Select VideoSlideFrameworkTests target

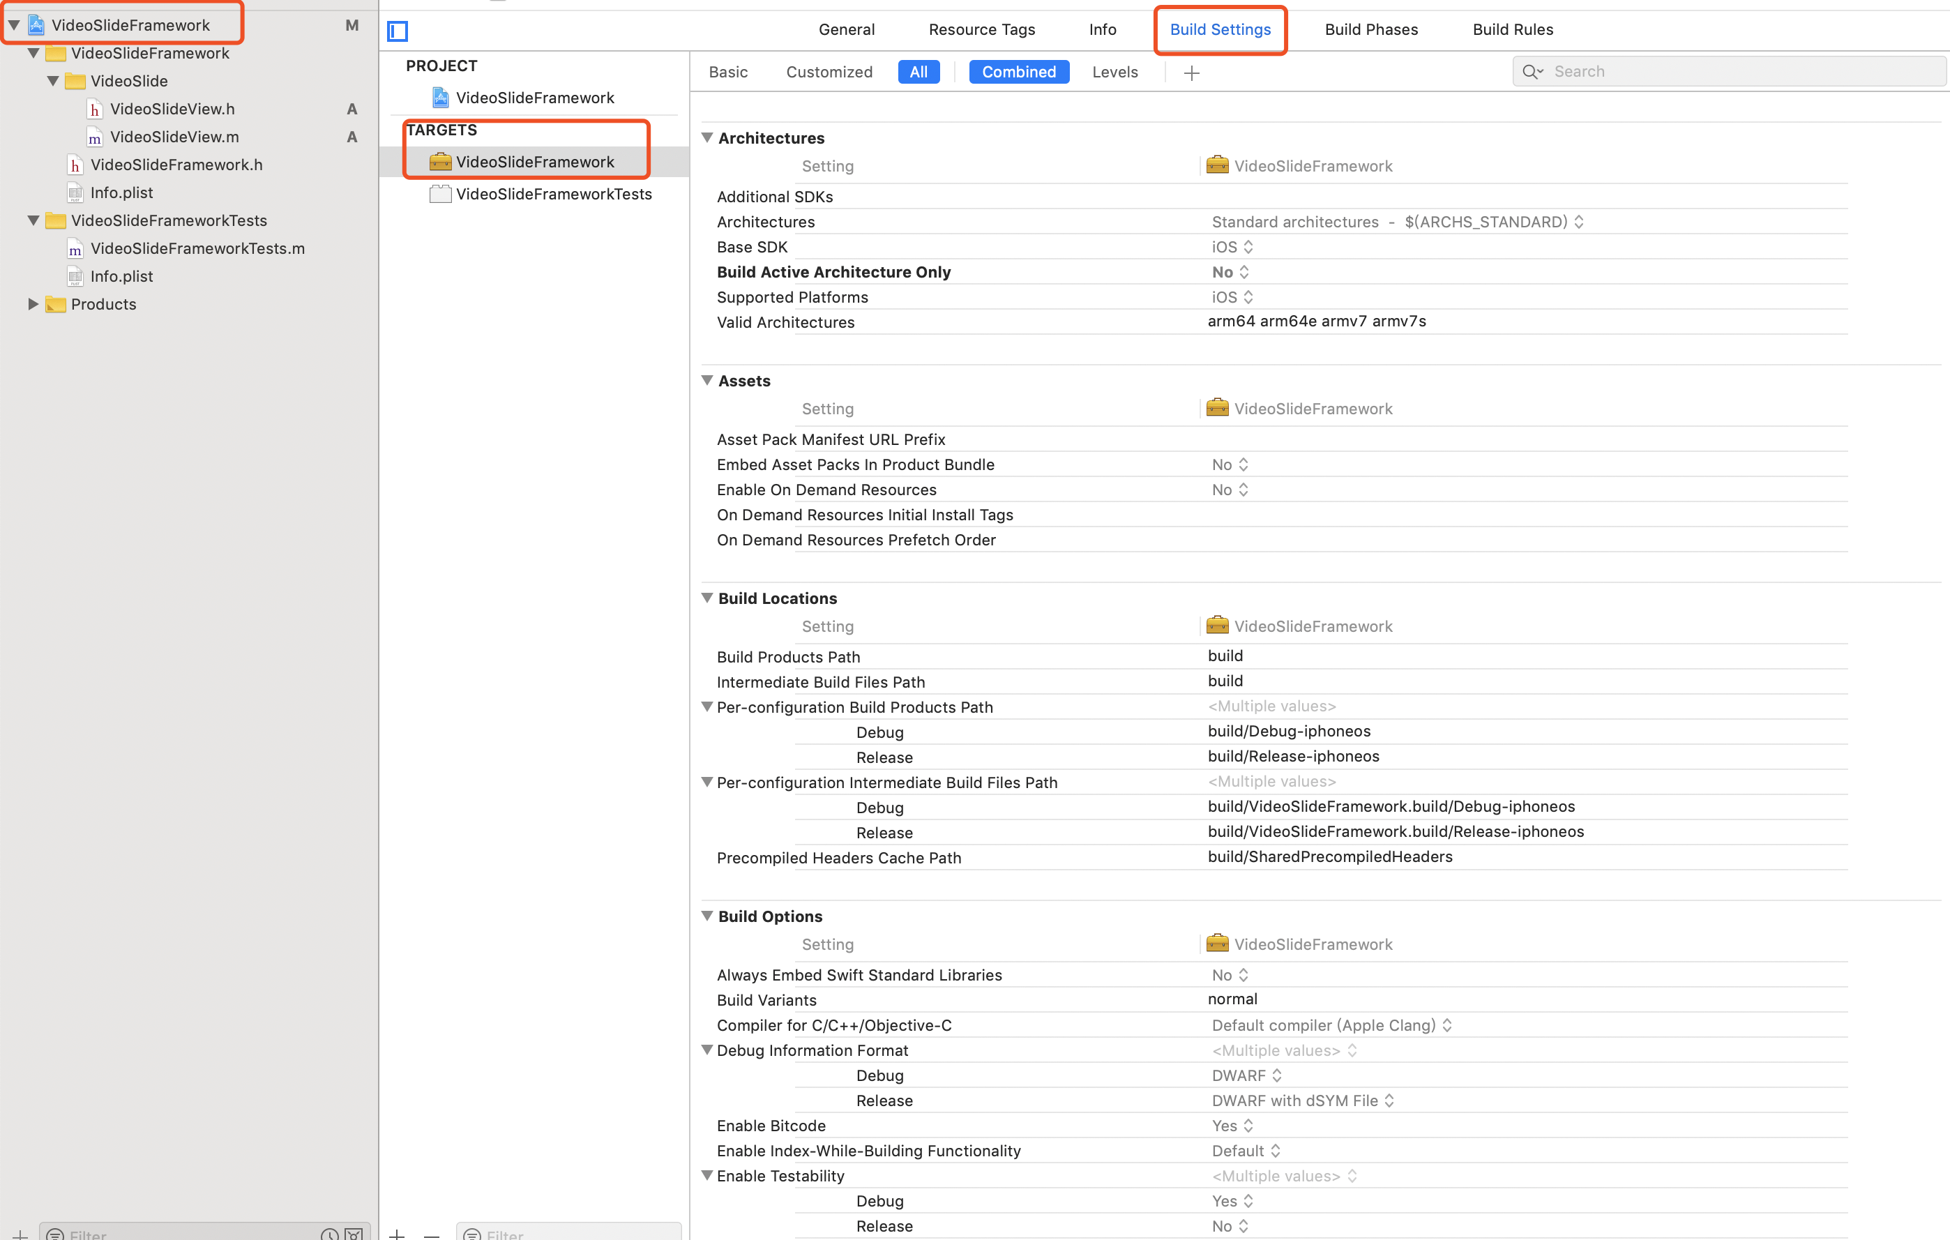[x=553, y=194]
